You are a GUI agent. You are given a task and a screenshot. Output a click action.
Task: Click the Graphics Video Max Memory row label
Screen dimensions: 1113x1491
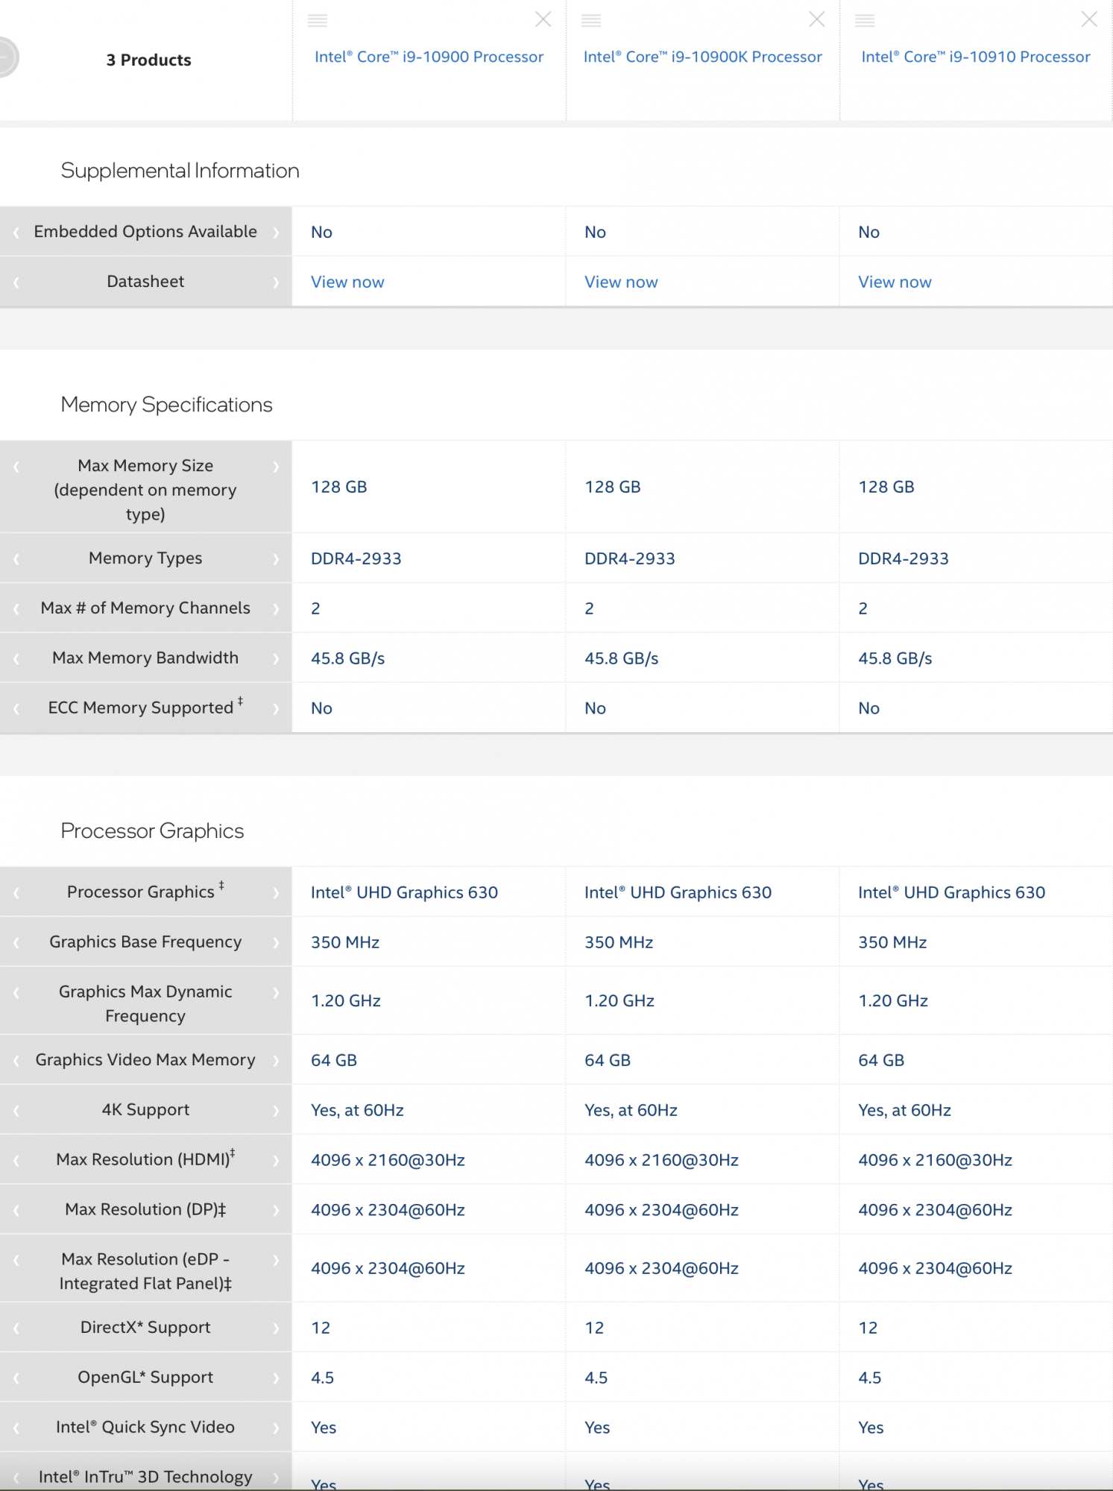[145, 1059]
